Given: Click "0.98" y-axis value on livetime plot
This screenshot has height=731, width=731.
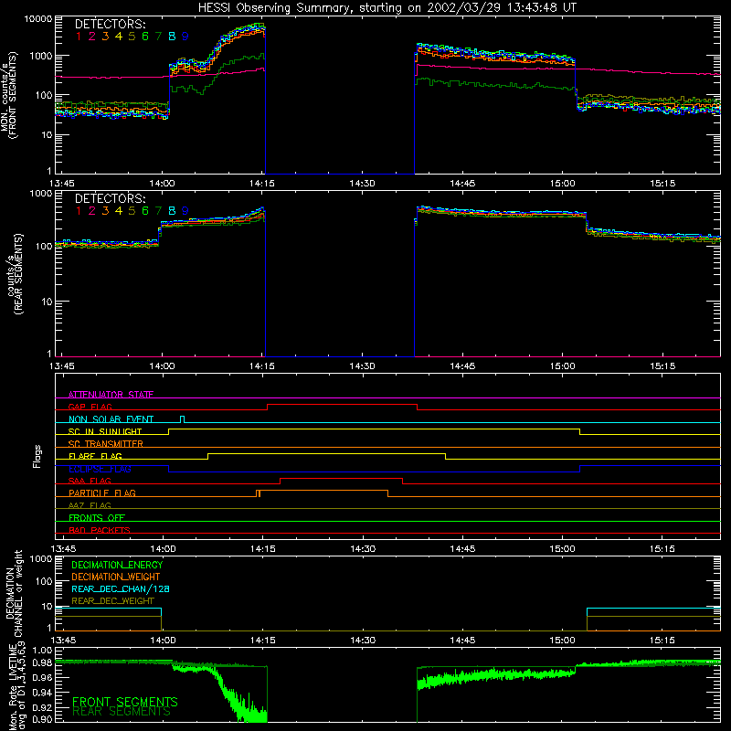Looking at the screenshot, I should [x=43, y=663].
